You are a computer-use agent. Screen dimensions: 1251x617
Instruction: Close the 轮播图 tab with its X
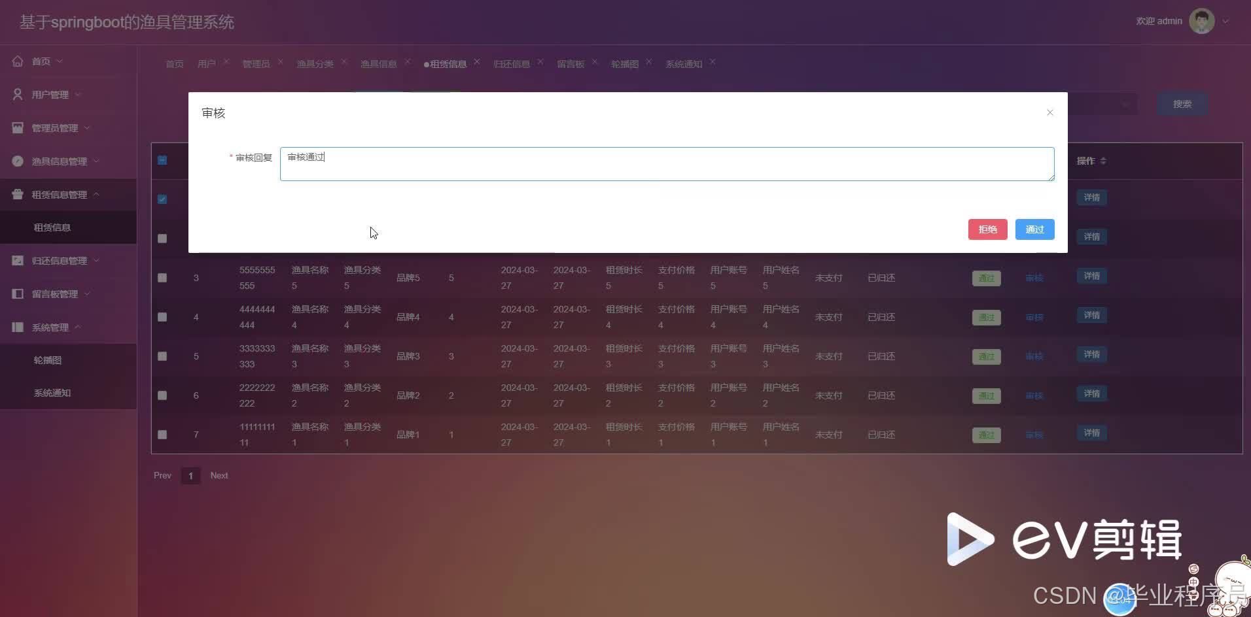tap(649, 61)
